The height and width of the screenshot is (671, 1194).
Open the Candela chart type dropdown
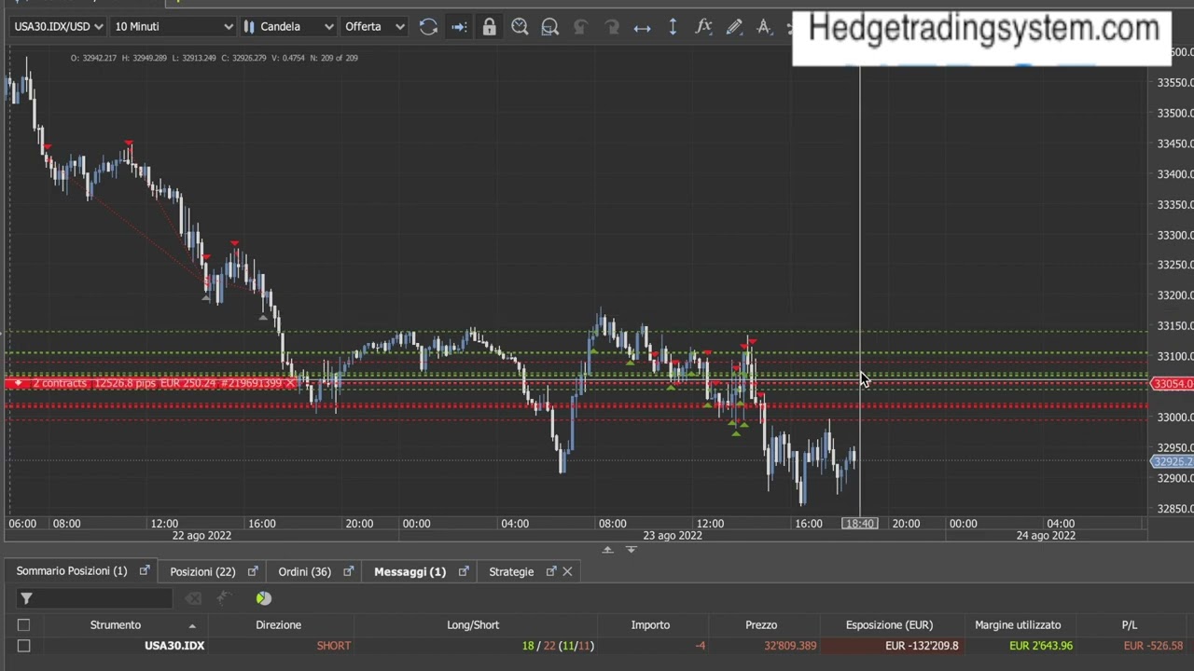click(x=288, y=26)
